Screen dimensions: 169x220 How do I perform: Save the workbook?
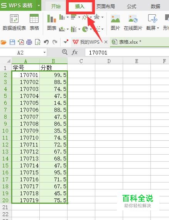click(12, 42)
